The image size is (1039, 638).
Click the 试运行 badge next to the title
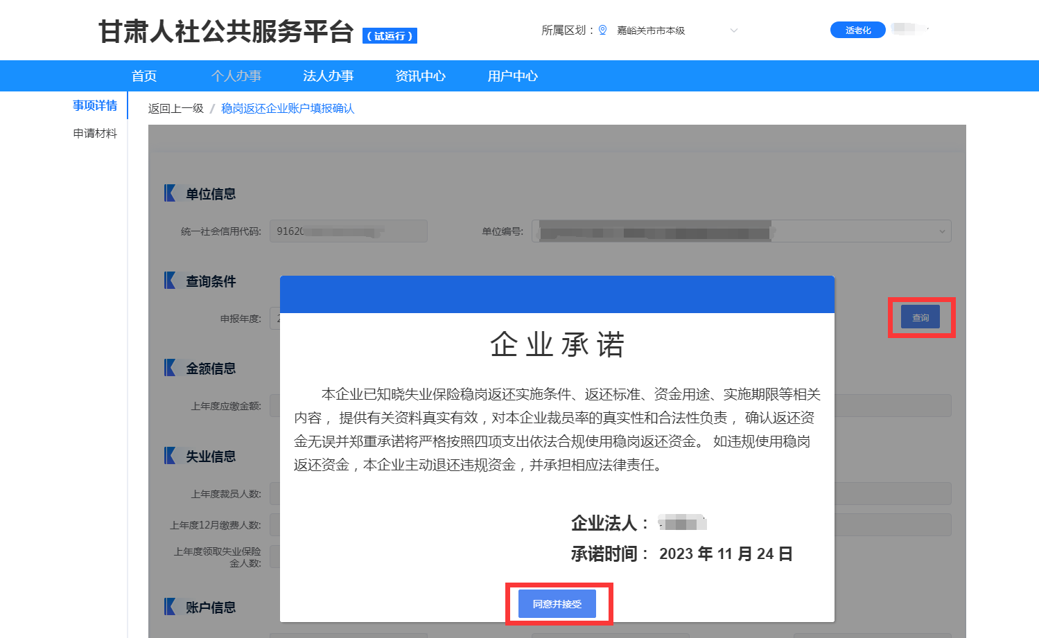click(390, 36)
